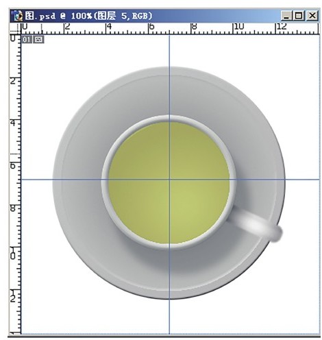Select the vertical blue guide above the saucer
This screenshot has width=322, height=340.
(x=169, y=51)
